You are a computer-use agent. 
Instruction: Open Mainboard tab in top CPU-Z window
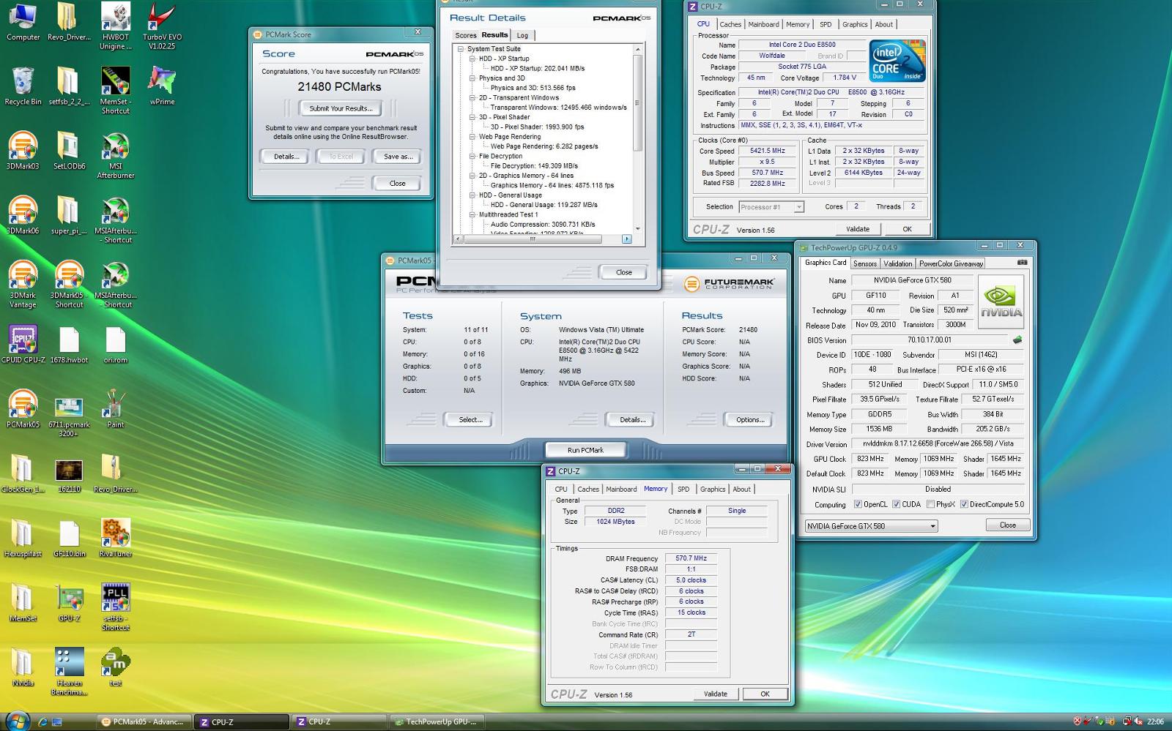(x=763, y=24)
